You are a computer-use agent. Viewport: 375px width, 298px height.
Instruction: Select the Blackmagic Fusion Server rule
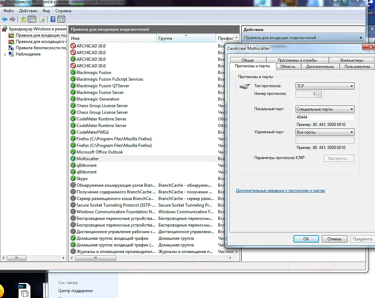click(100, 92)
